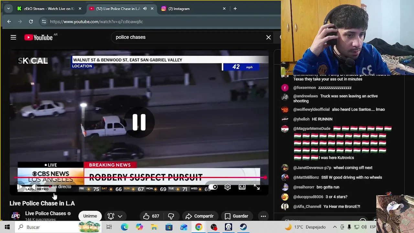The width and height of the screenshot is (414, 233).
Task: Mute the YouTube tab audio
Action: 145,9
